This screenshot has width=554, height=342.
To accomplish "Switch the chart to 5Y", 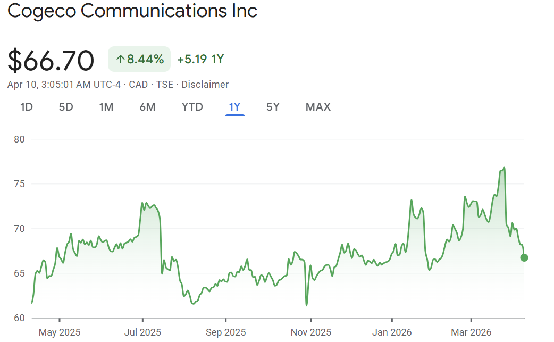I will [x=273, y=107].
